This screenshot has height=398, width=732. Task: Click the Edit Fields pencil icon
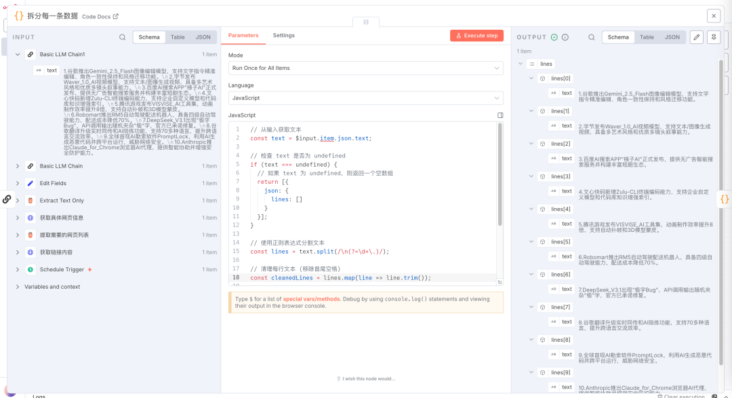(30, 183)
